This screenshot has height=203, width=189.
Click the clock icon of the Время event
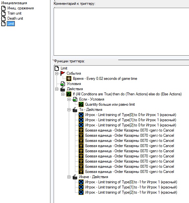pos(69,79)
